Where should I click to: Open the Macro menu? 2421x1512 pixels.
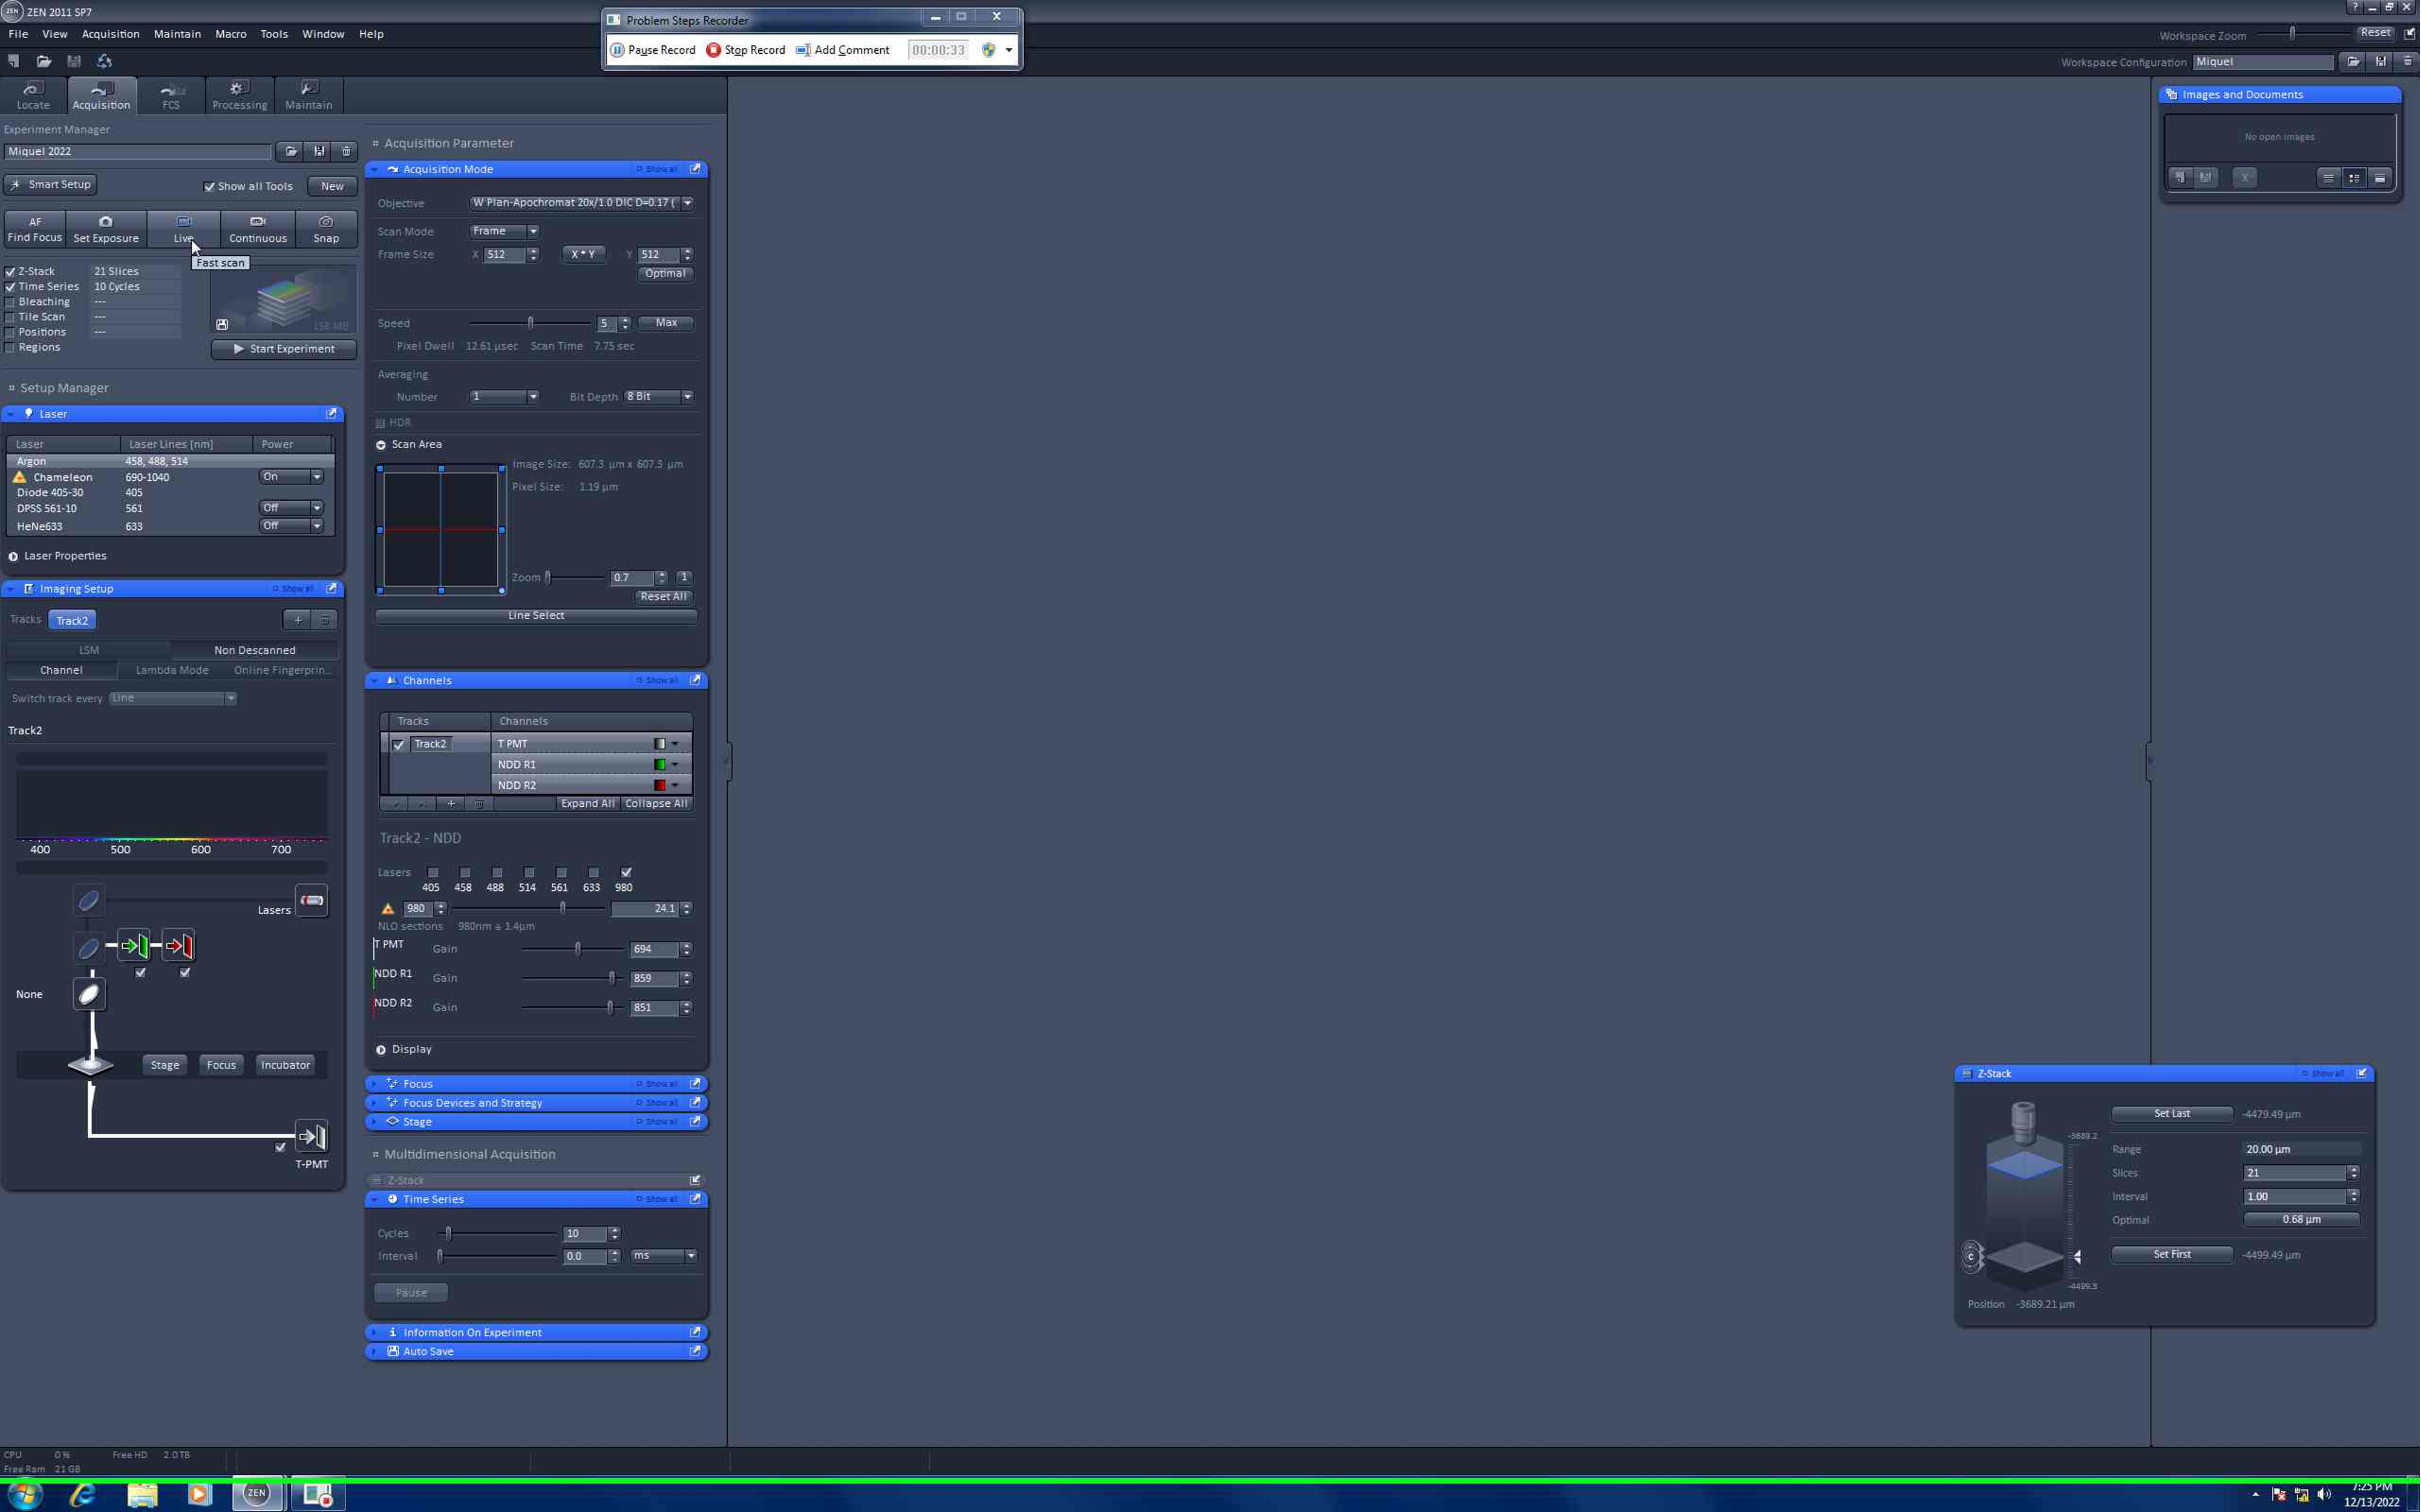[230, 34]
